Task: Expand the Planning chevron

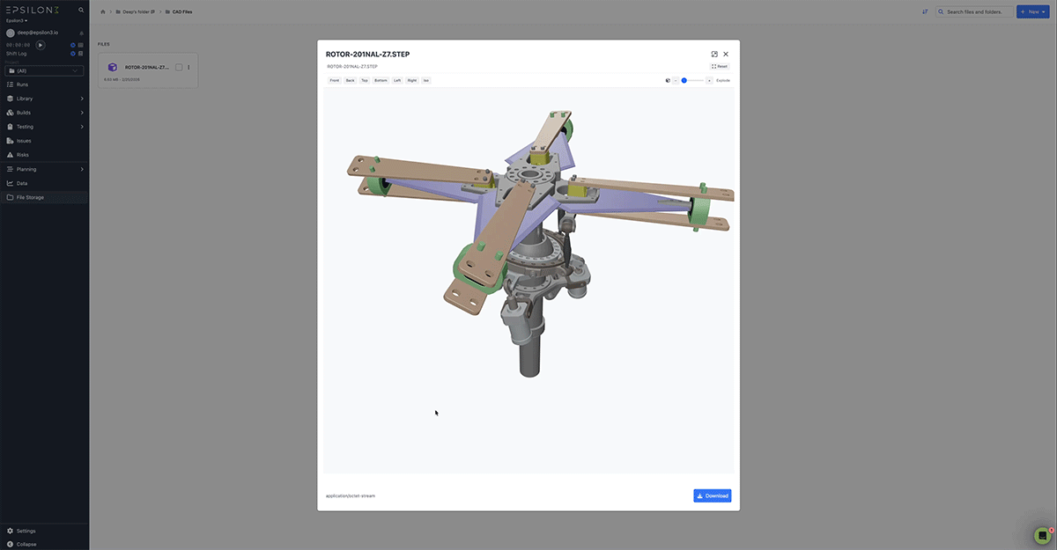Action: (x=82, y=169)
